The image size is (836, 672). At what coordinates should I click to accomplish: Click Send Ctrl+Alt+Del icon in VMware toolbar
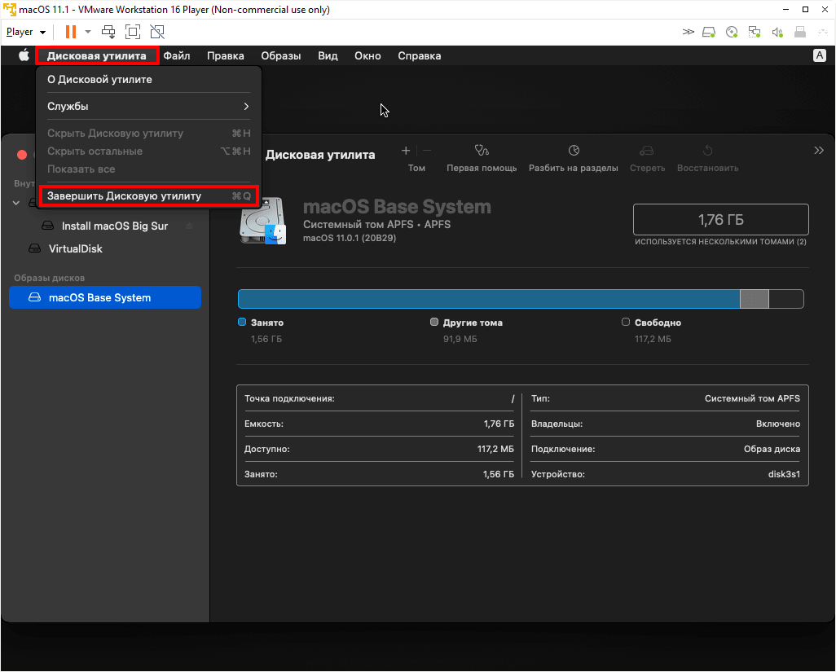coord(108,32)
